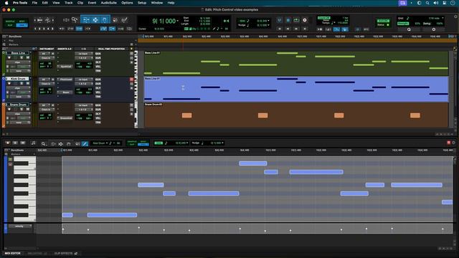Record-enable the Bass Line track
Screen dimensions: 459x258
click(9, 57)
